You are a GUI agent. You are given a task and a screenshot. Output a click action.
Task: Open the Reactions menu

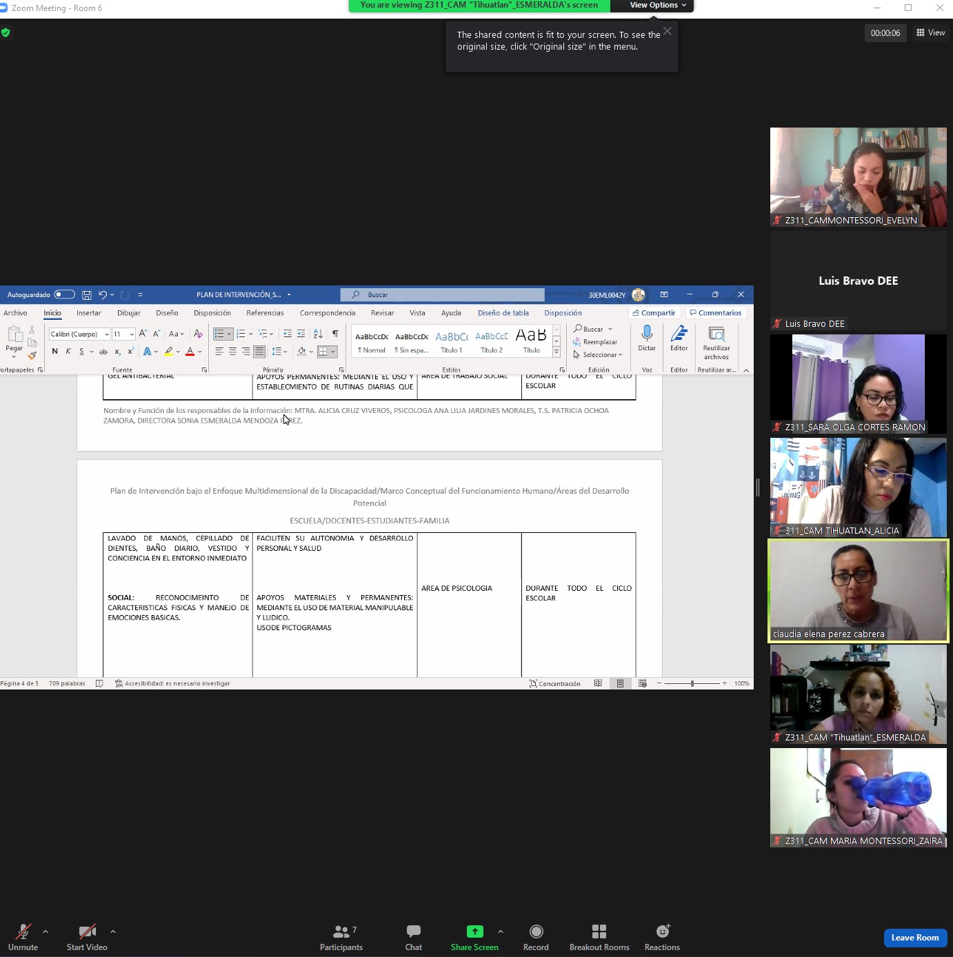click(663, 937)
